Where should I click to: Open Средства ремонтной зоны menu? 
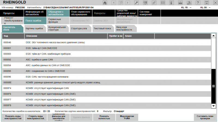[x=126, y=13]
